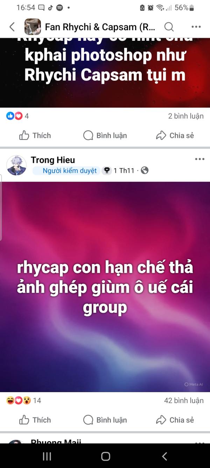Open the group avatar thumbnail in the header
The height and width of the screenshot is (468, 210).
(33, 27)
